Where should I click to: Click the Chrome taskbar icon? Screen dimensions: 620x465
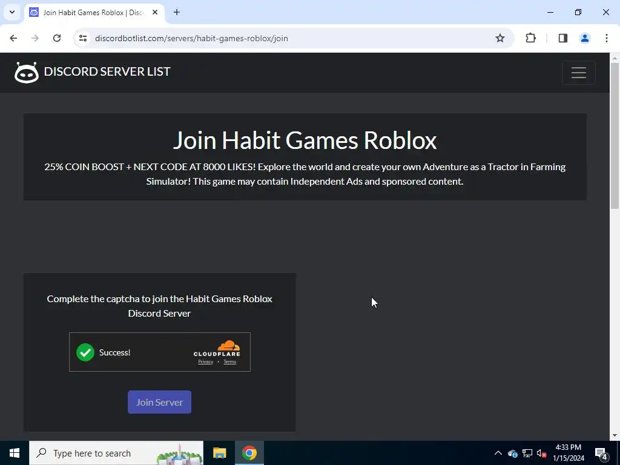[x=249, y=453]
